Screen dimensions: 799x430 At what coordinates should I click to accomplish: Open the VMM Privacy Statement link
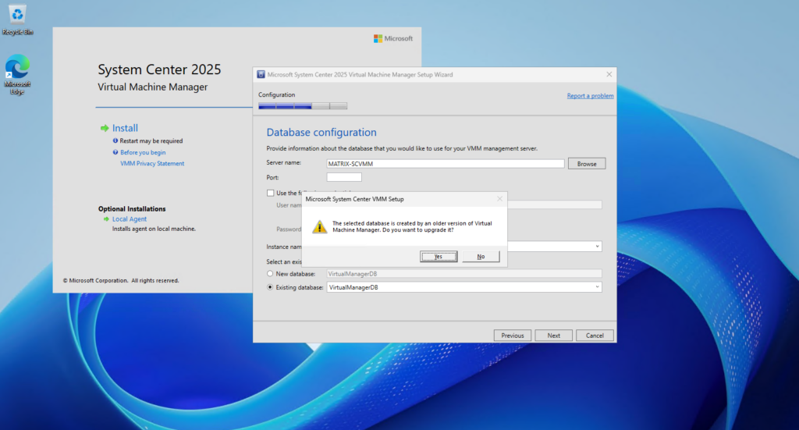click(x=152, y=164)
